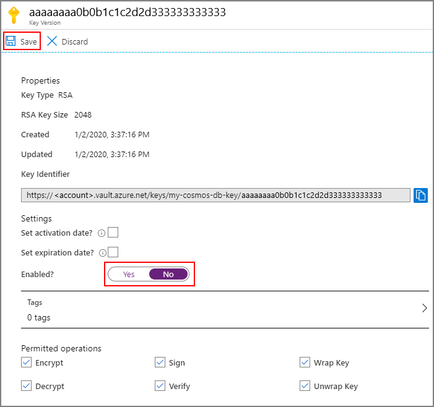
Task: Copy the Key Identifier to clipboard
Action: point(420,195)
